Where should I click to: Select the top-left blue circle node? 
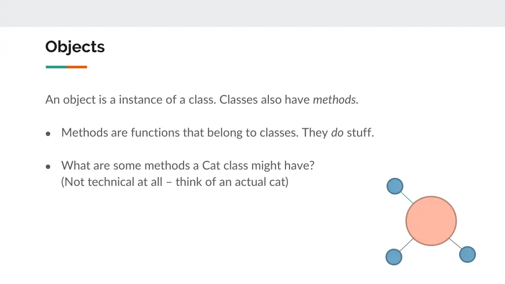point(395,186)
